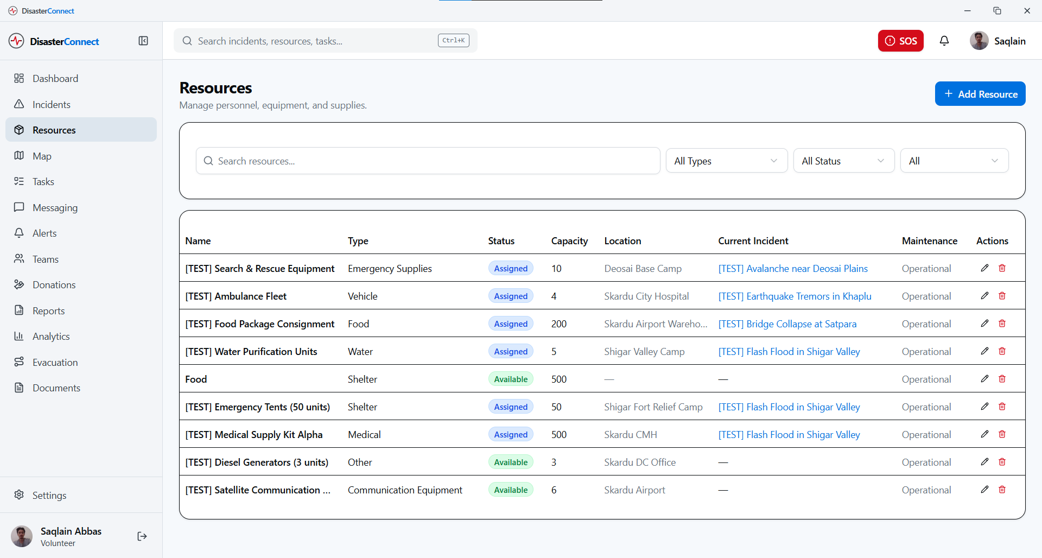Open the Evacuation sidebar menu item
1042x558 pixels.
click(x=55, y=363)
